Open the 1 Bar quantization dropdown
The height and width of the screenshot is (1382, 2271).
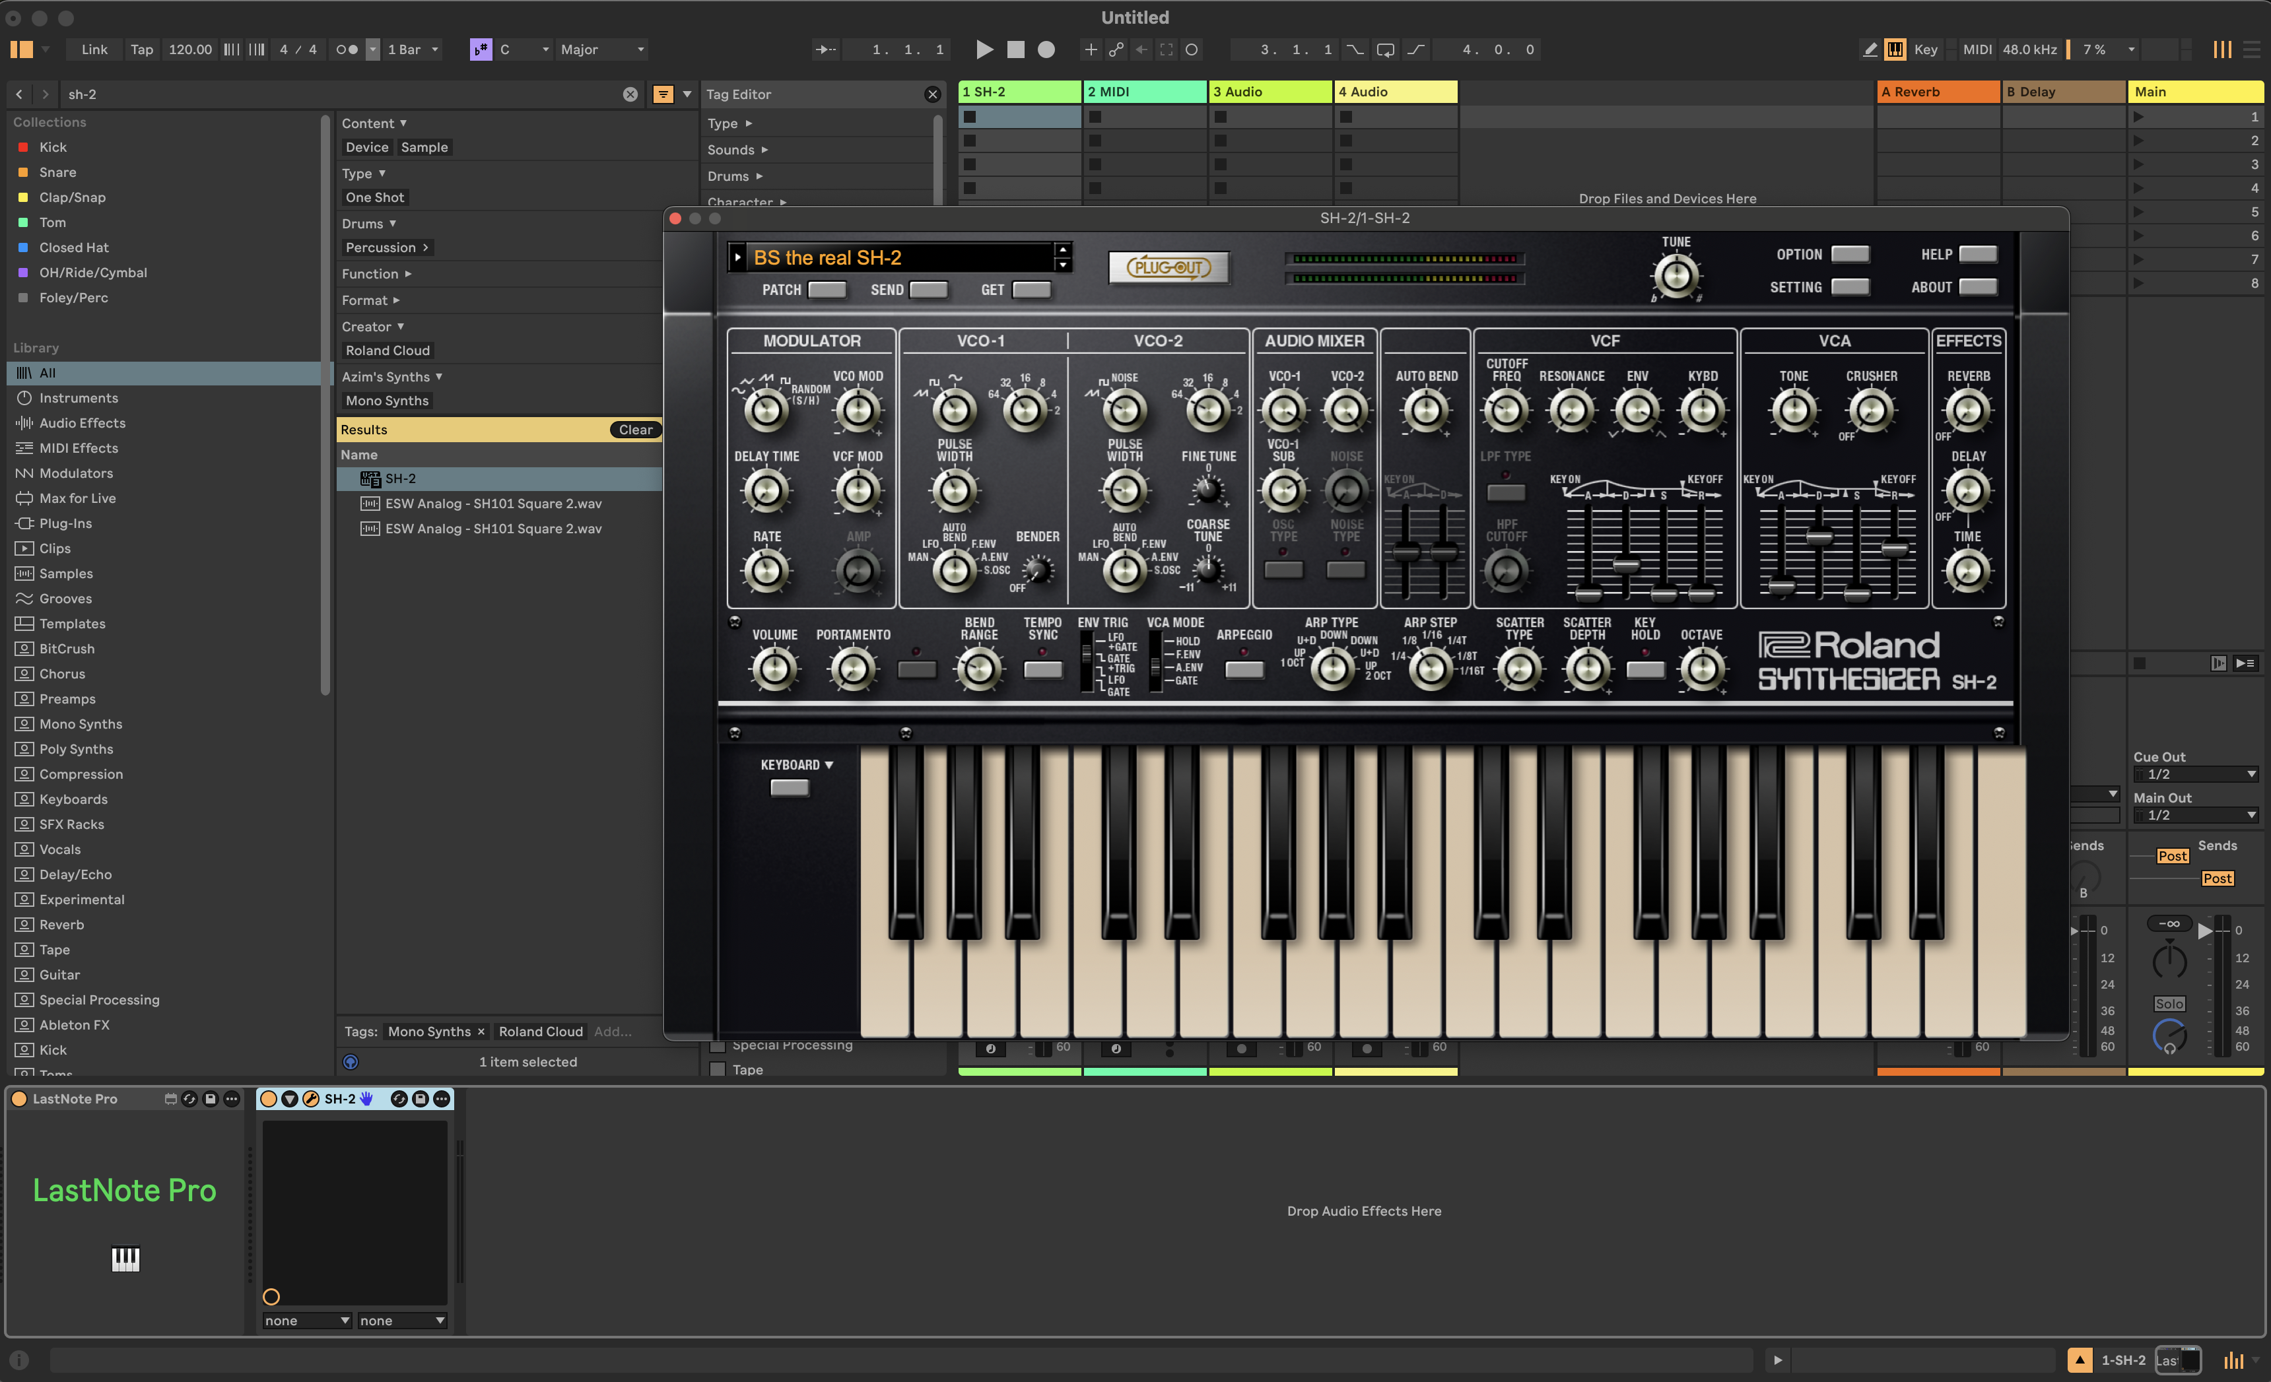412,49
